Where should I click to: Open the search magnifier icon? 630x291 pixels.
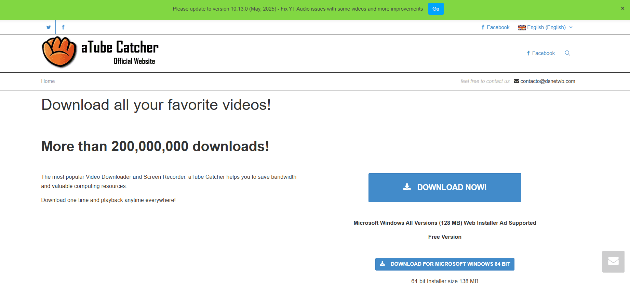567,53
